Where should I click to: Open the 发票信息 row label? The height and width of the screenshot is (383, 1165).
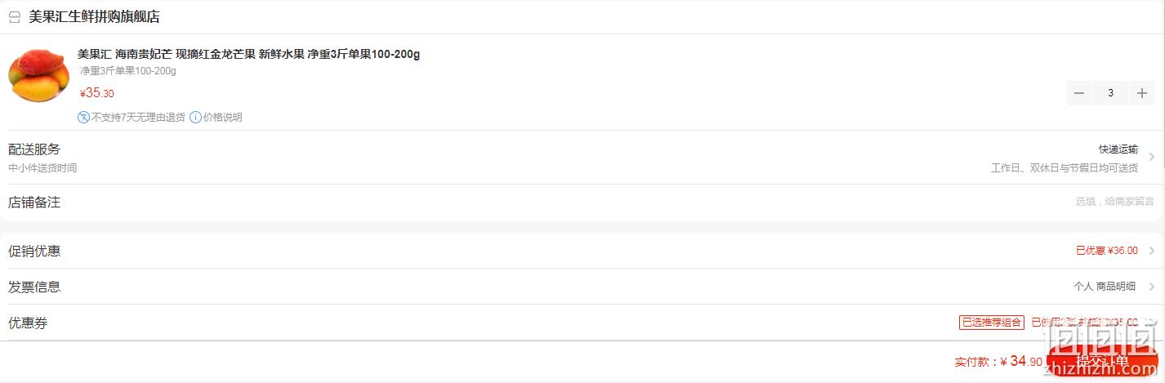coord(34,287)
